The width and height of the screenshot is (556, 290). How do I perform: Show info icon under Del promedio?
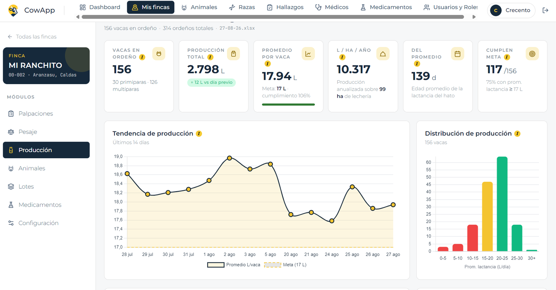coord(417,64)
